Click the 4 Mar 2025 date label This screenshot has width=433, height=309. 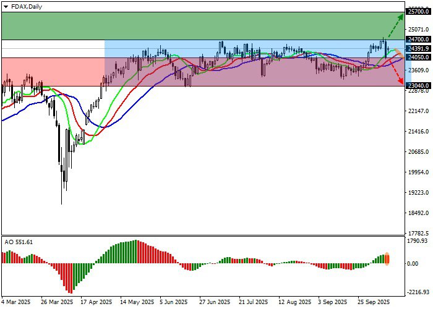(x=16, y=302)
